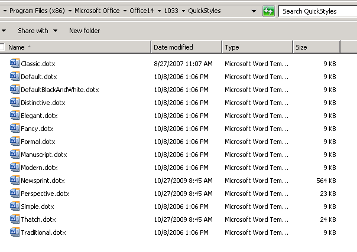This screenshot has height=252, width=357.
Task: Select the file Simple.dotx
Action: point(38,206)
